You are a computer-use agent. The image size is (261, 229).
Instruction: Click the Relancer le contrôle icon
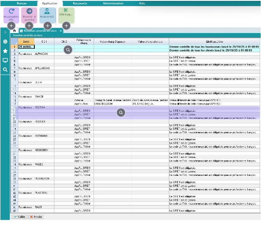pyautogui.click(x=30, y=11)
